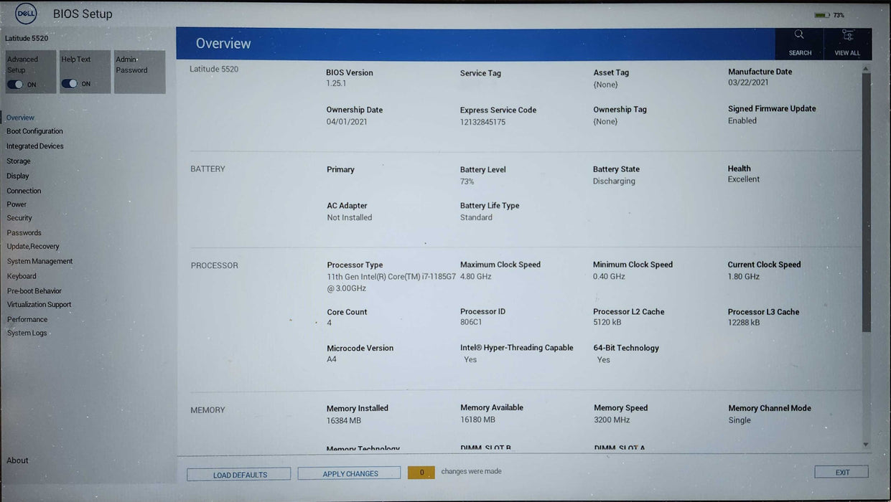Open Virtualization Support section
Image resolution: width=891 pixels, height=502 pixels.
(x=39, y=305)
